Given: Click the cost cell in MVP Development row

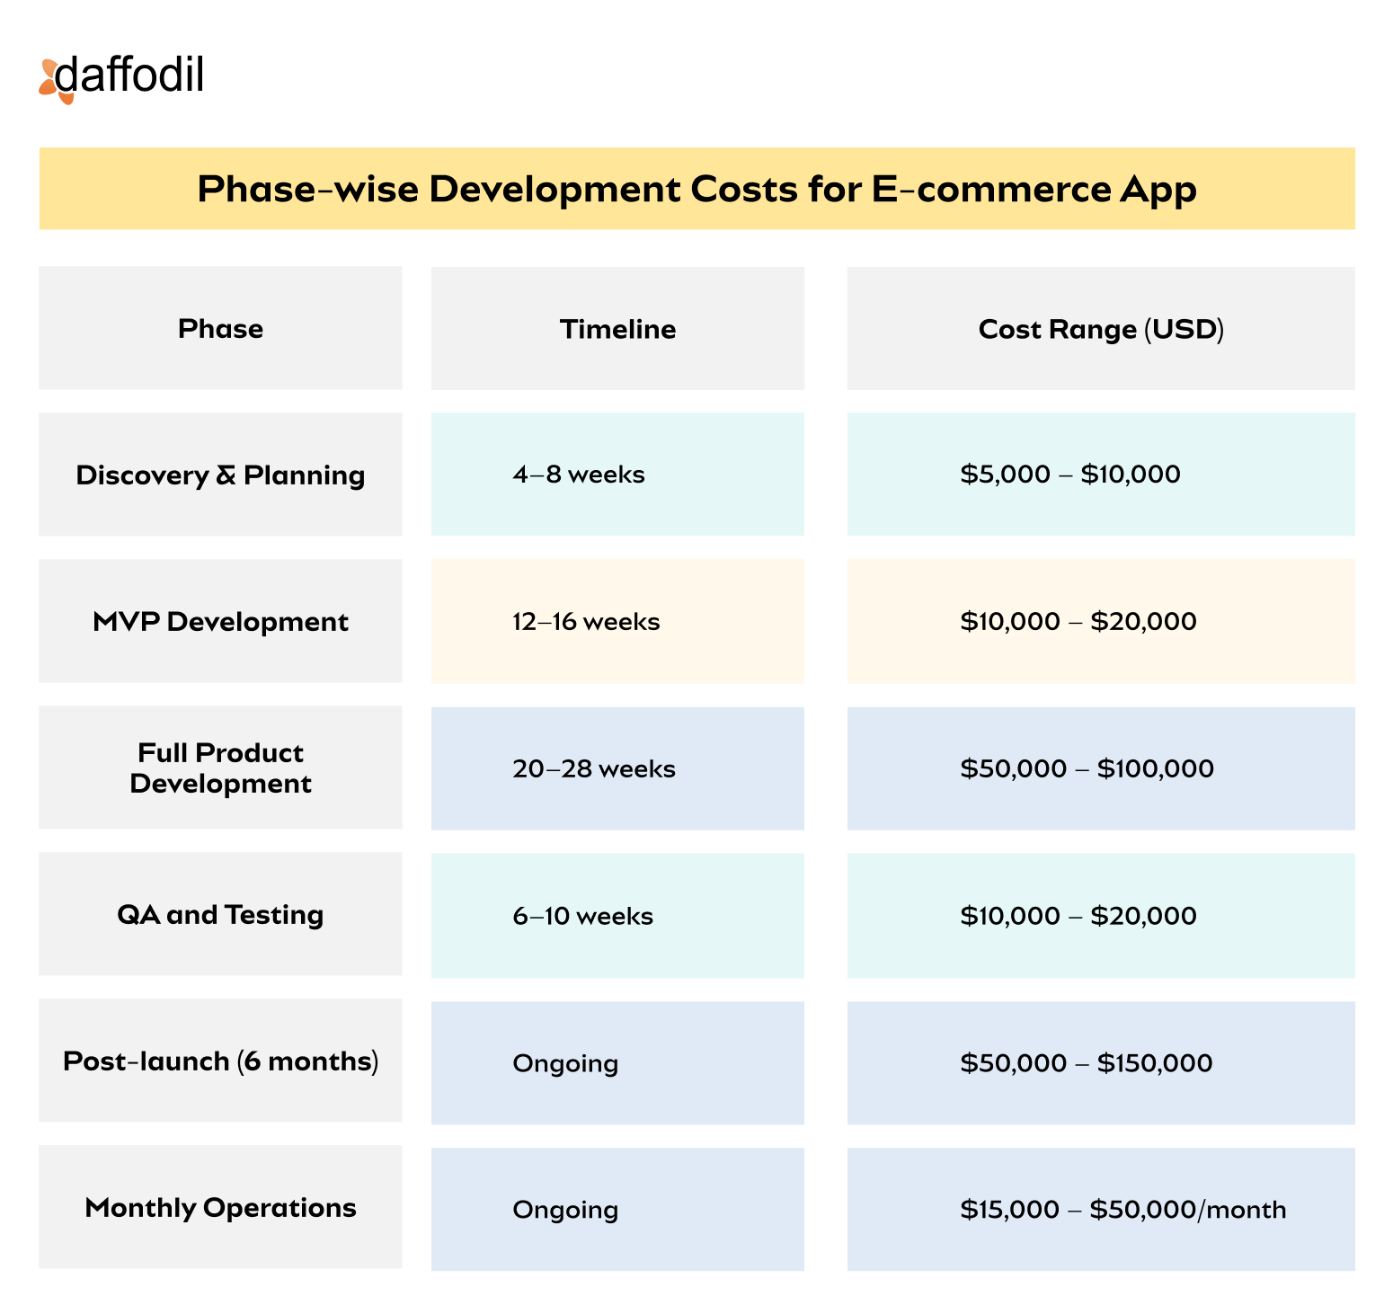Looking at the screenshot, I should 1101,621.
